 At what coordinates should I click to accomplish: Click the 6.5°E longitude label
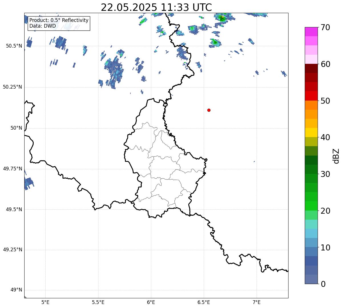coord(204,302)
